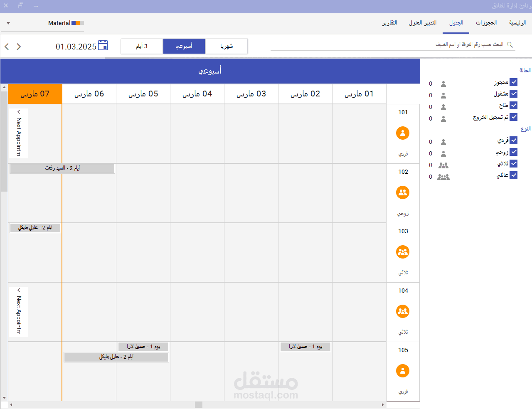Click group icon beside عائلي type

click(x=443, y=177)
